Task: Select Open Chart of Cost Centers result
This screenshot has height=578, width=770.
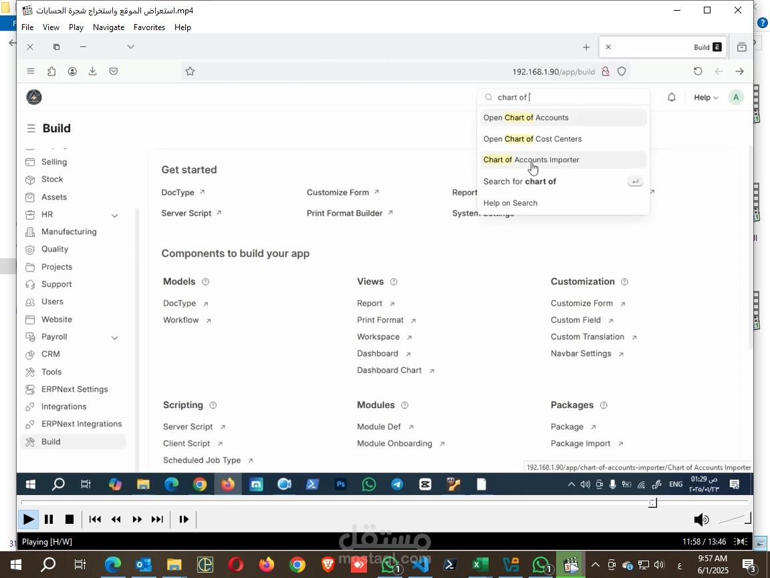Action: coord(563,138)
